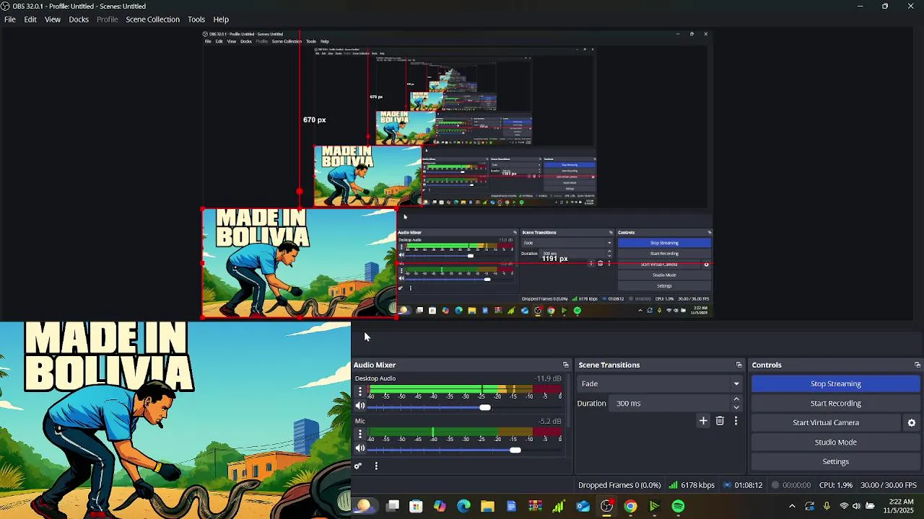Screen dimensions: 924x519
Task: Open Task View on the taskbar
Action: tap(392, 506)
